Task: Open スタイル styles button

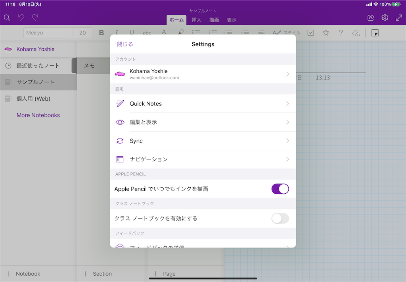Action: (x=286, y=32)
